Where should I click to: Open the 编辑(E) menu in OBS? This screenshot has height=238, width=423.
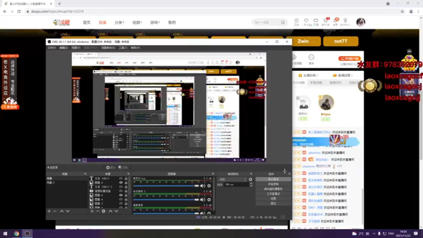point(63,48)
